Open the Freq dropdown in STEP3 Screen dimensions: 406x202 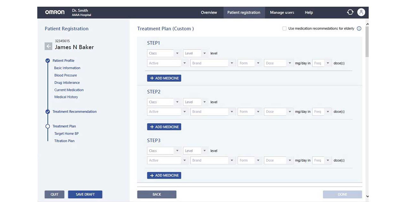(x=322, y=160)
